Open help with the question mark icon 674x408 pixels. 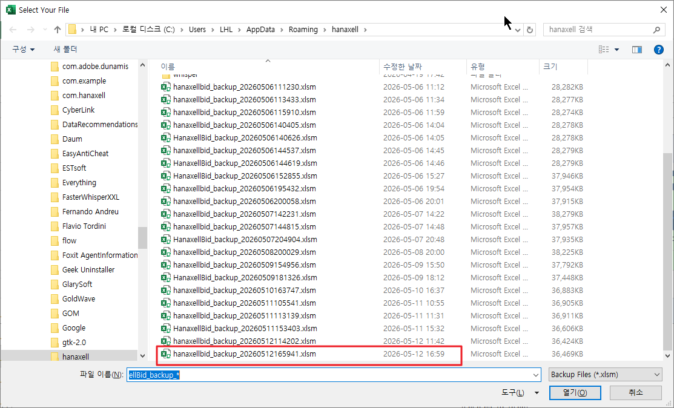pos(658,50)
